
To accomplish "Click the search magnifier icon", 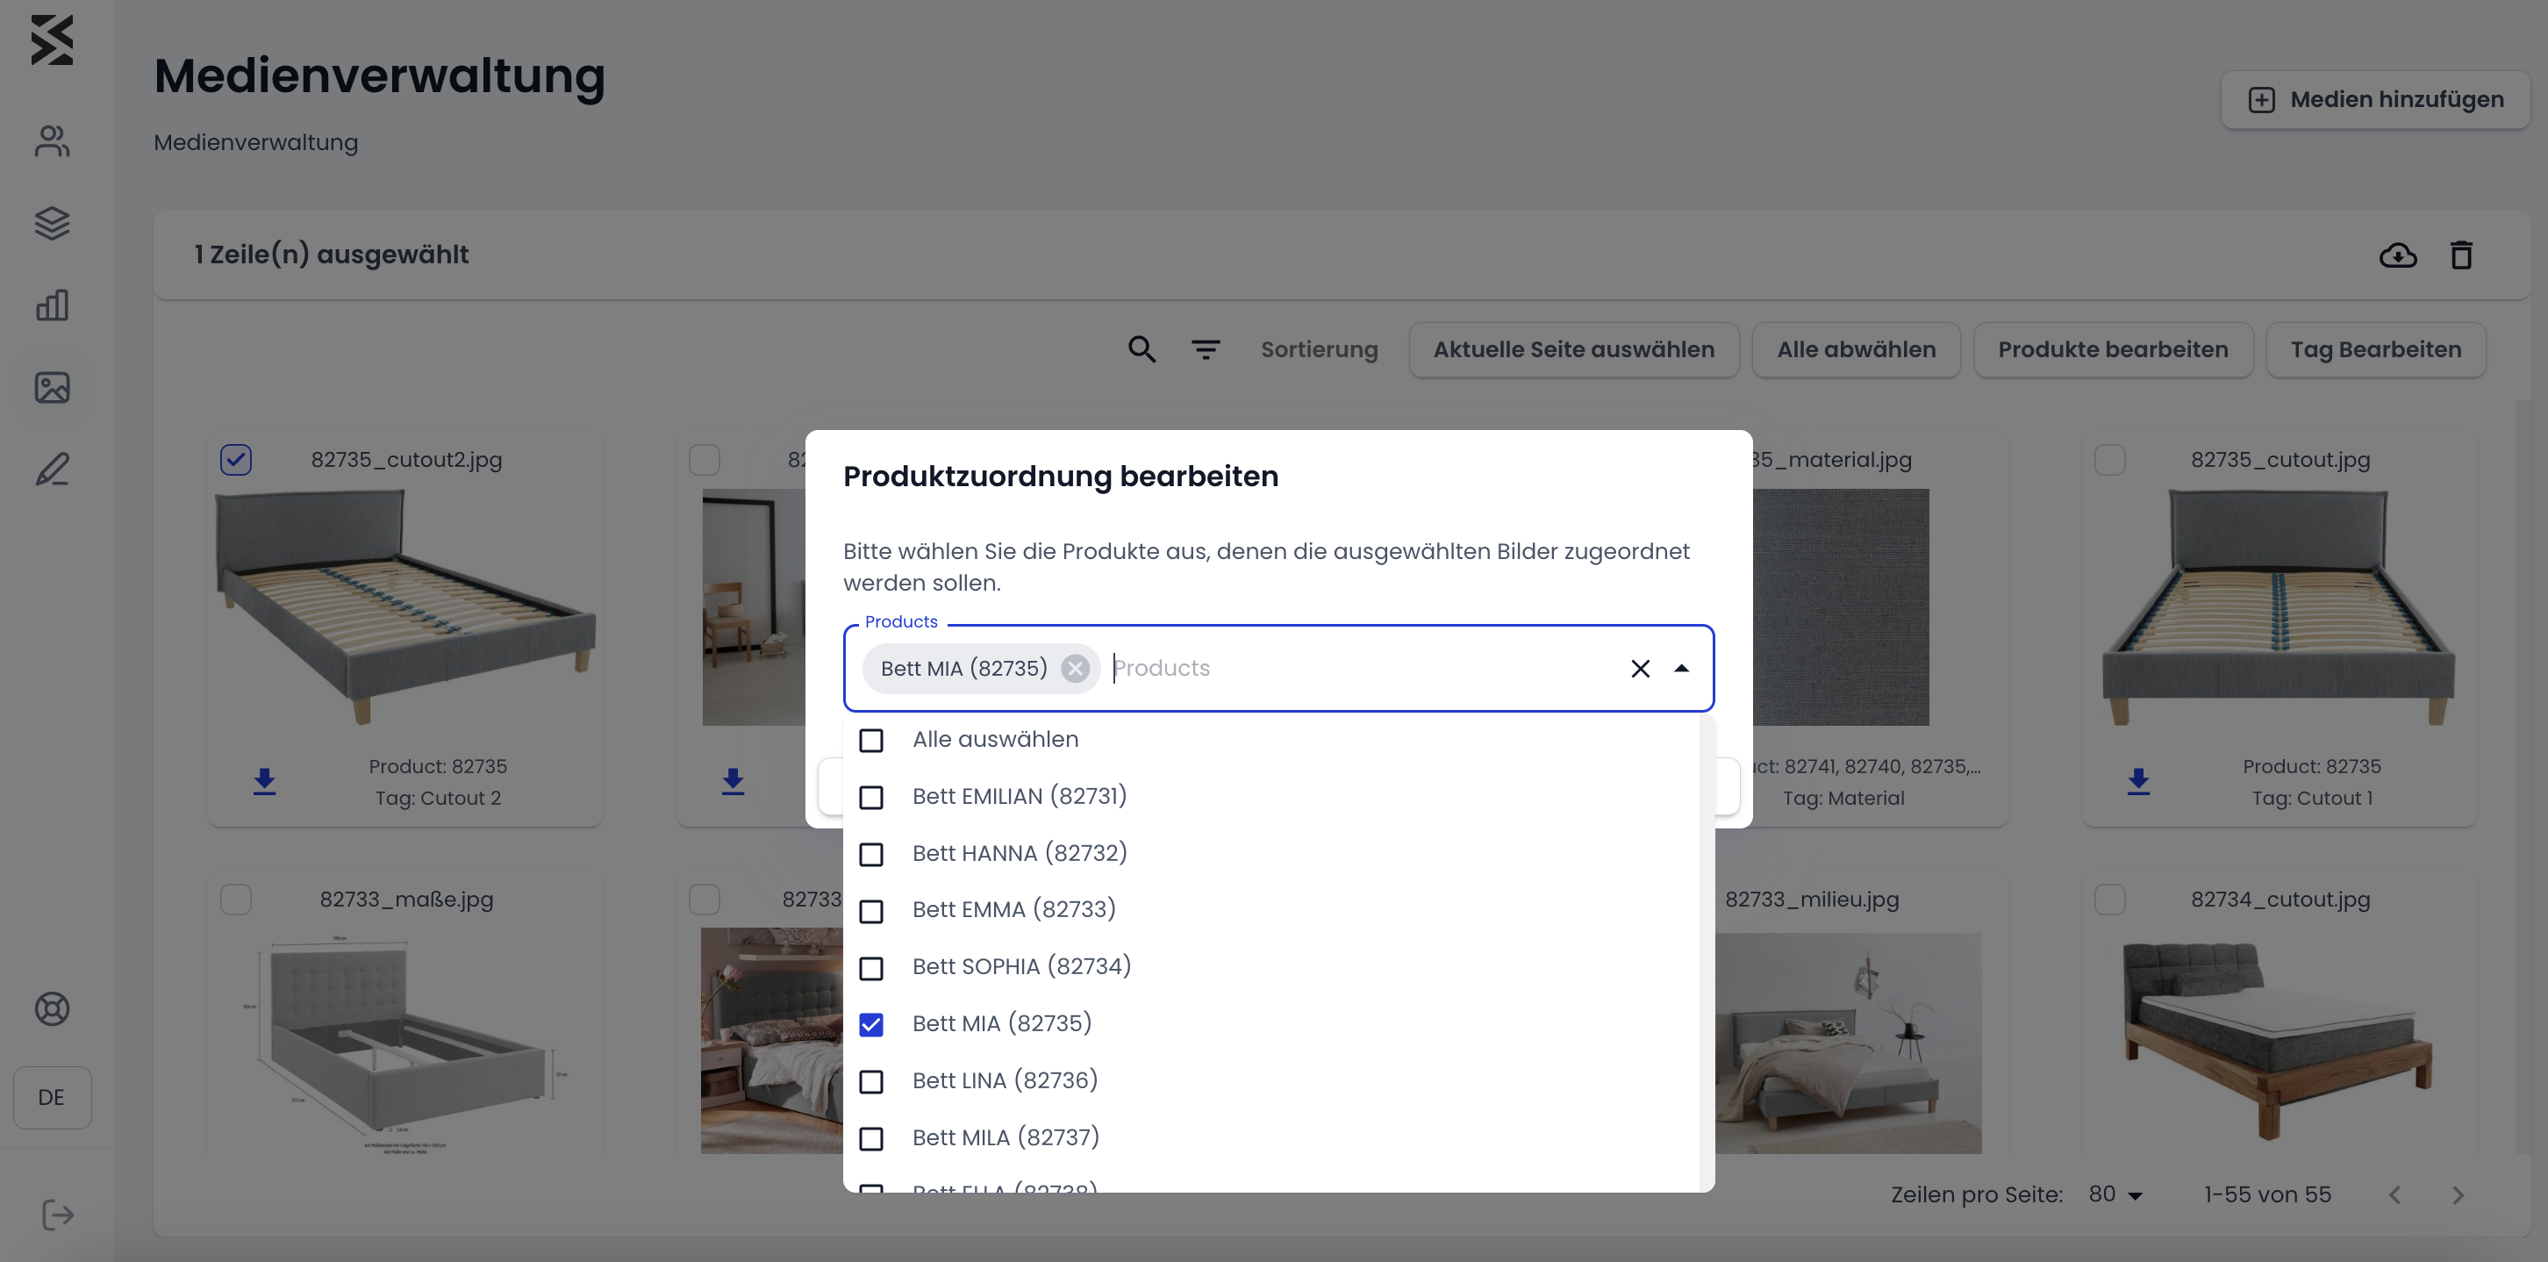I will [x=1142, y=349].
